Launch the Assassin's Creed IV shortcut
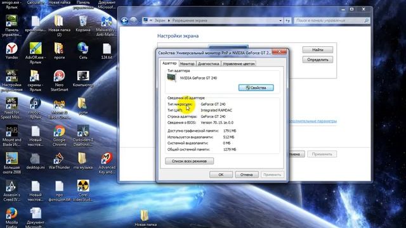 click(x=11, y=191)
